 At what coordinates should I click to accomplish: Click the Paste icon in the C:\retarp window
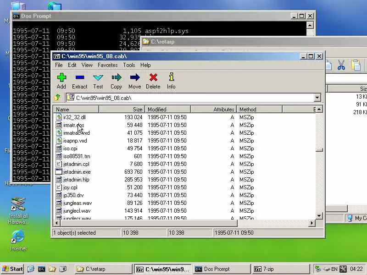(x=356, y=65)
